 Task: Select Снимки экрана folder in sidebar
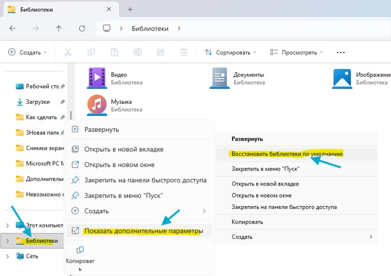(x=39, y=148)
